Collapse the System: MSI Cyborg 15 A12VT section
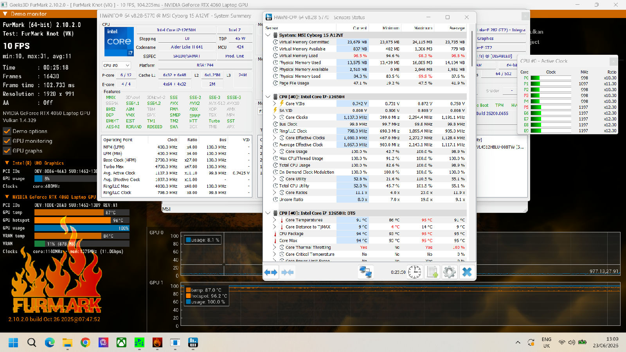Viewport: 626px width, 352px height. (268, 35)
